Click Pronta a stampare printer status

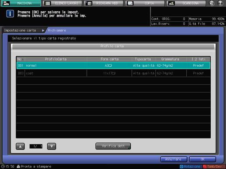point(34,166)
